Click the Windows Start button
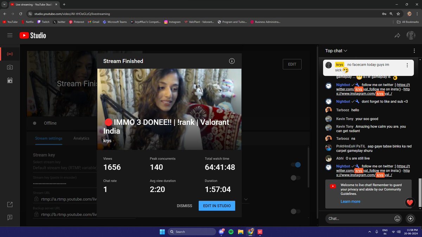The width and height of the screenshot is (422, 237). coord(162,232)
